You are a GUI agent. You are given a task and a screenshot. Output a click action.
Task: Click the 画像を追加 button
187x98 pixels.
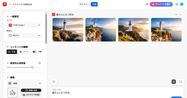coord(31,90)
